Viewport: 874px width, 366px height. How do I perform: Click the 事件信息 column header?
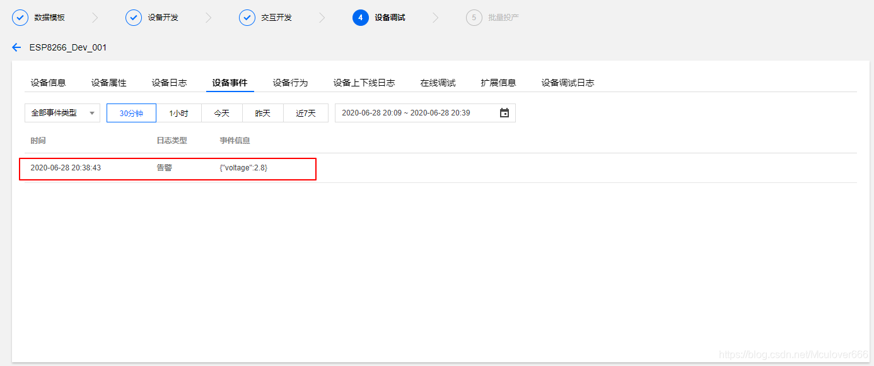click(235, 141)
